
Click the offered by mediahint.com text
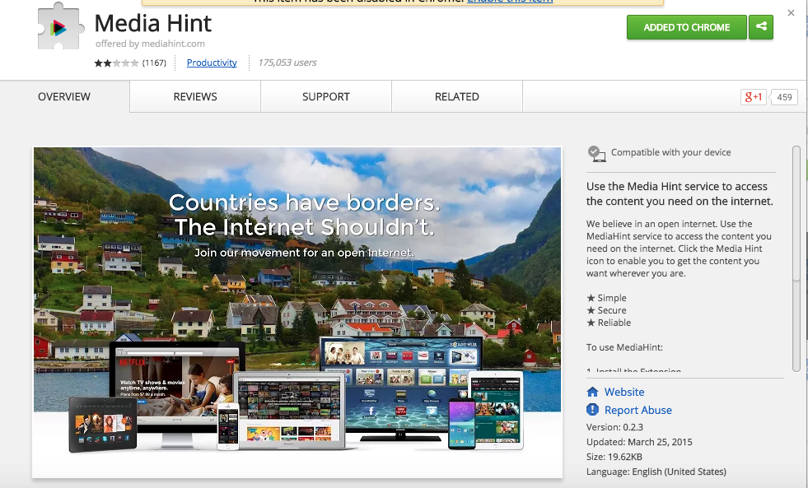[x=150, y=44]
